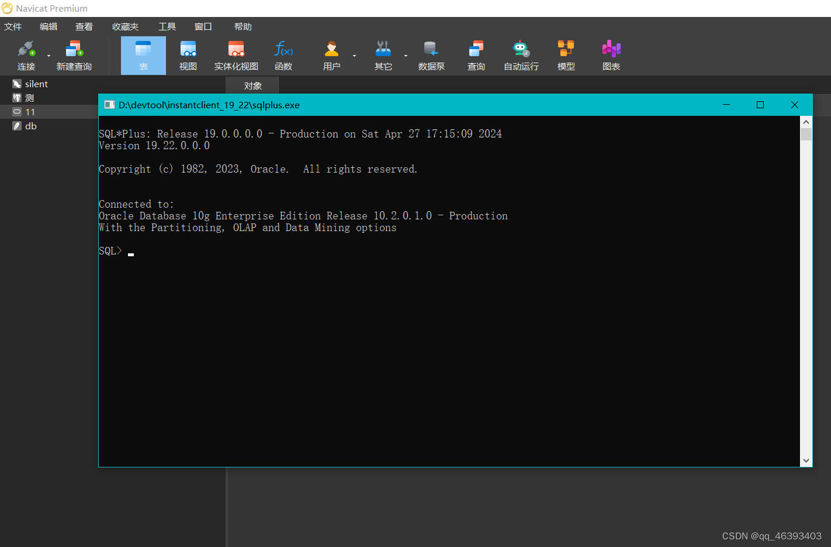Open the 编辑 menu
This screenshot has height=547, width=831.
point(49,27)
